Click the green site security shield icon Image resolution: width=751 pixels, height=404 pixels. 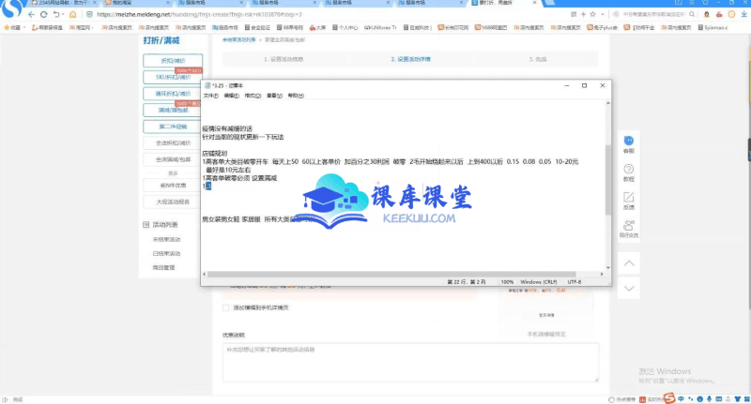tap(89, 14)
